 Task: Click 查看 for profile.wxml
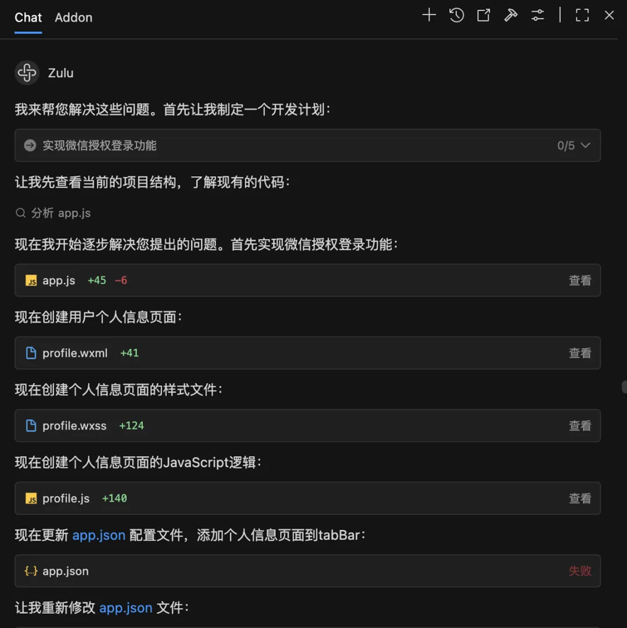580,353
